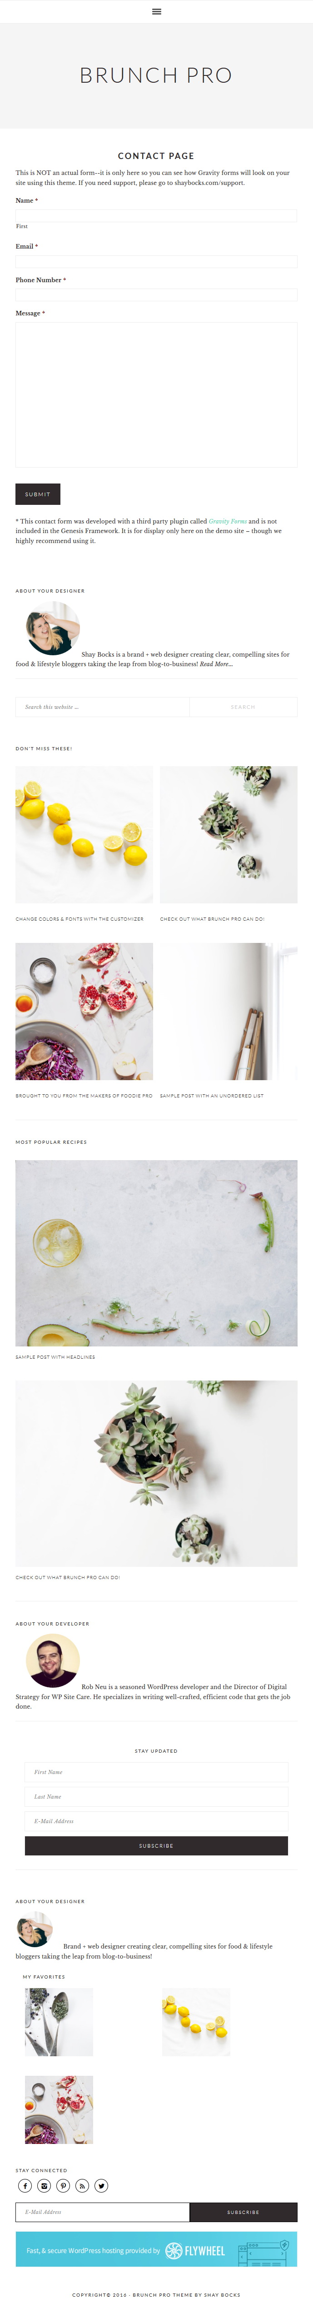
Task: Open the Facebook social icon
Action: pyautogui.click(x=25, y=2185)
